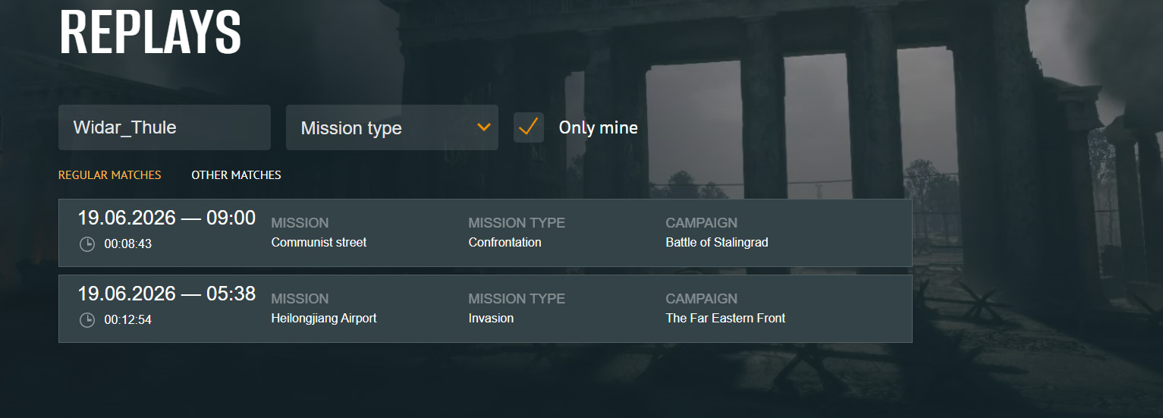1163x418 pixels.
Task: Click the REPLAYS page heading
Action: click(x=150, y=32)
